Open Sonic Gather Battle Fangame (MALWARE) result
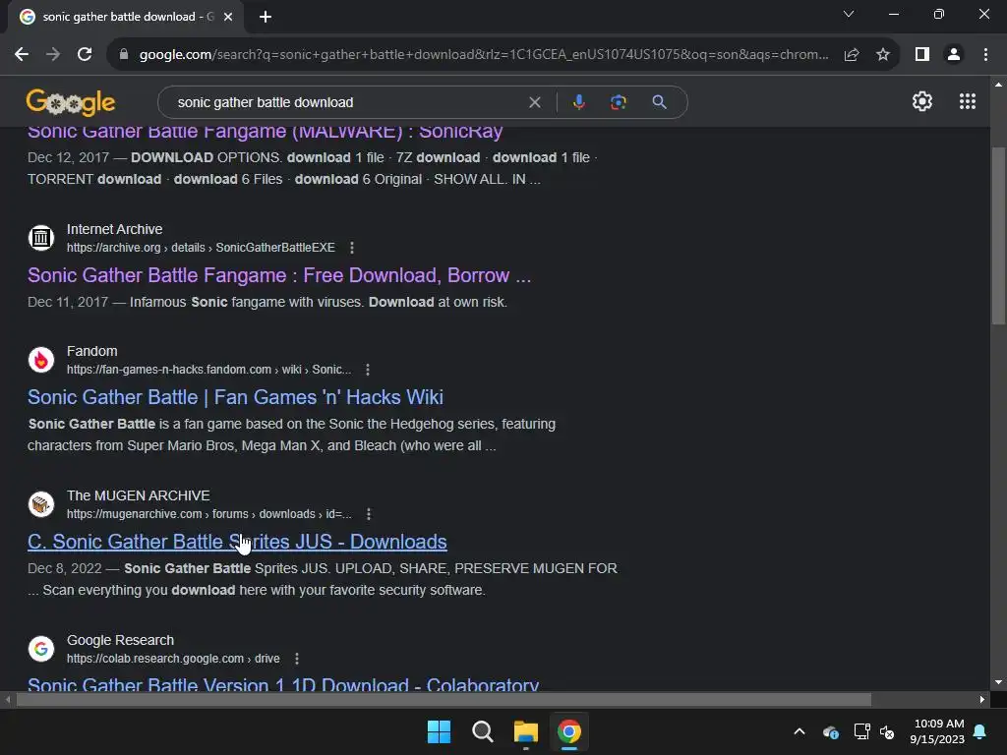The height and width of the screenshot is (755, 1007). 265,133
